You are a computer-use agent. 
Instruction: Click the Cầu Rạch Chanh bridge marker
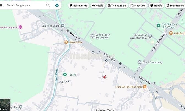(x=63, y=26)
